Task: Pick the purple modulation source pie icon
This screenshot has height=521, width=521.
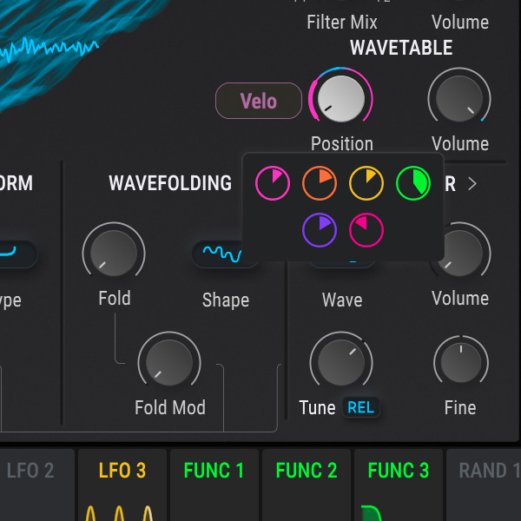Action: pos(319,230)
